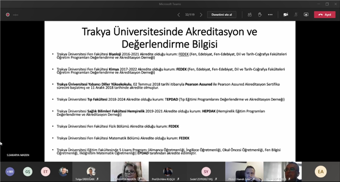Click 'HEPDAK' in the Hemşirelik bullet
340x182 pixels.
pyautogui.click(x=209, y=111)
